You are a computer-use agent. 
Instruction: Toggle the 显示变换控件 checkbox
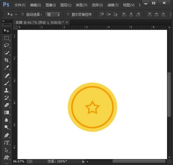coord(68,14)
